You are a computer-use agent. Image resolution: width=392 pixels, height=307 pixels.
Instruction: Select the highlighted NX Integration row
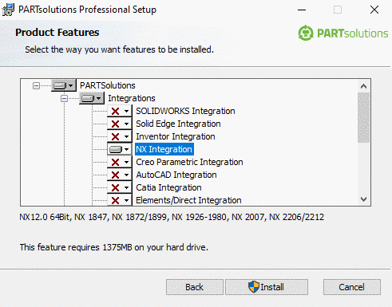tap(164, 149)
